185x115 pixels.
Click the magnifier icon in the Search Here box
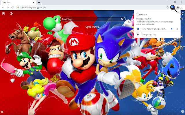122,19
